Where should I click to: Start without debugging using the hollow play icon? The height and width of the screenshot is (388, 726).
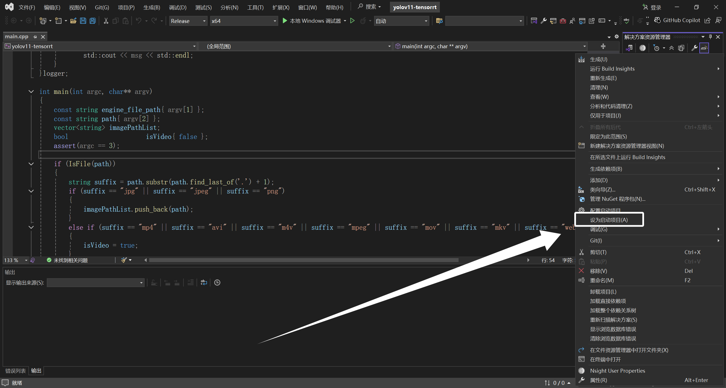tap(352, 21)
